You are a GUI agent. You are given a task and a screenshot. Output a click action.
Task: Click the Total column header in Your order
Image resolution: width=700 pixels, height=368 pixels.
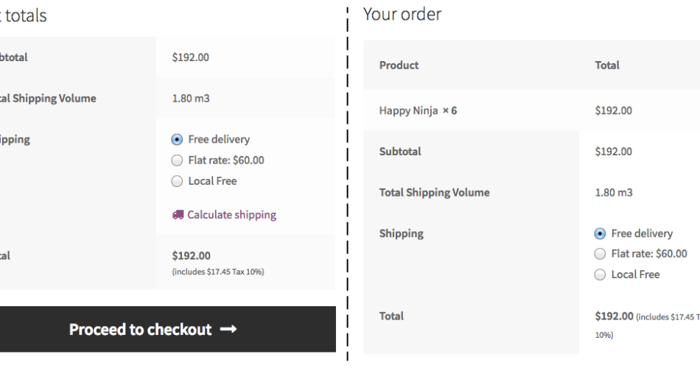[x=607, y=66]
